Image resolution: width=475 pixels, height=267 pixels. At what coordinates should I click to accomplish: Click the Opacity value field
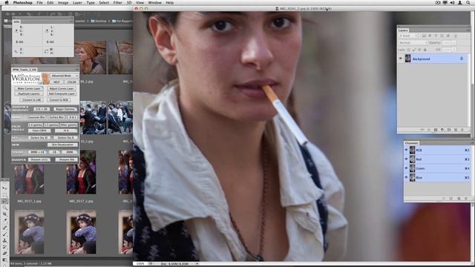[x=447, y=43]
